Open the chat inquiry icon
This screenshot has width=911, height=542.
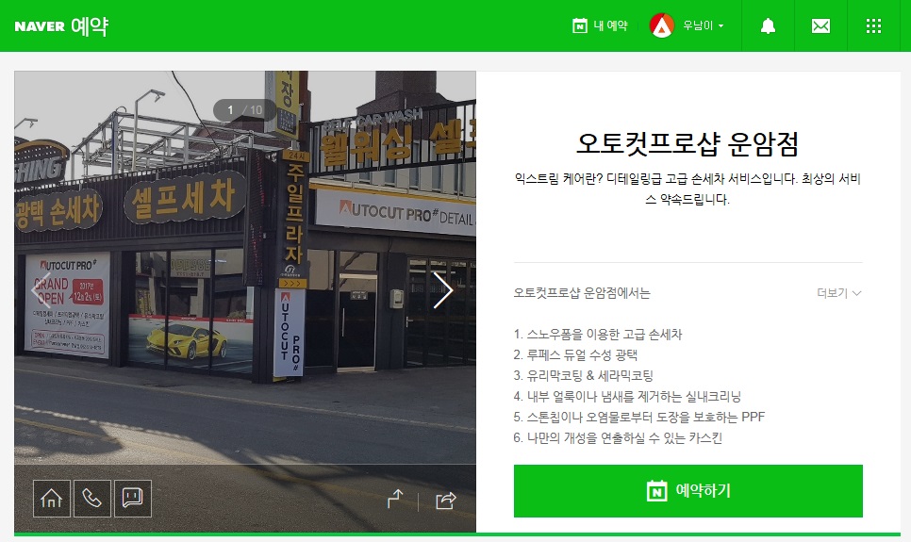click(x=133, y=499)
